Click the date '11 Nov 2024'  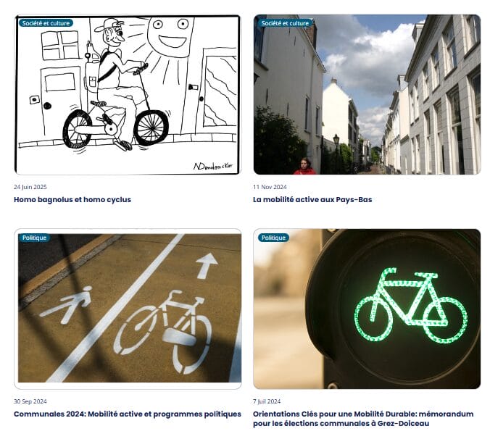[270, 187]
